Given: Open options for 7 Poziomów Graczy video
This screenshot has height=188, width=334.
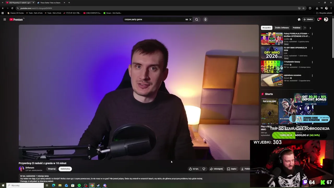Looking at the screenshot, I should tap(312, 62).
